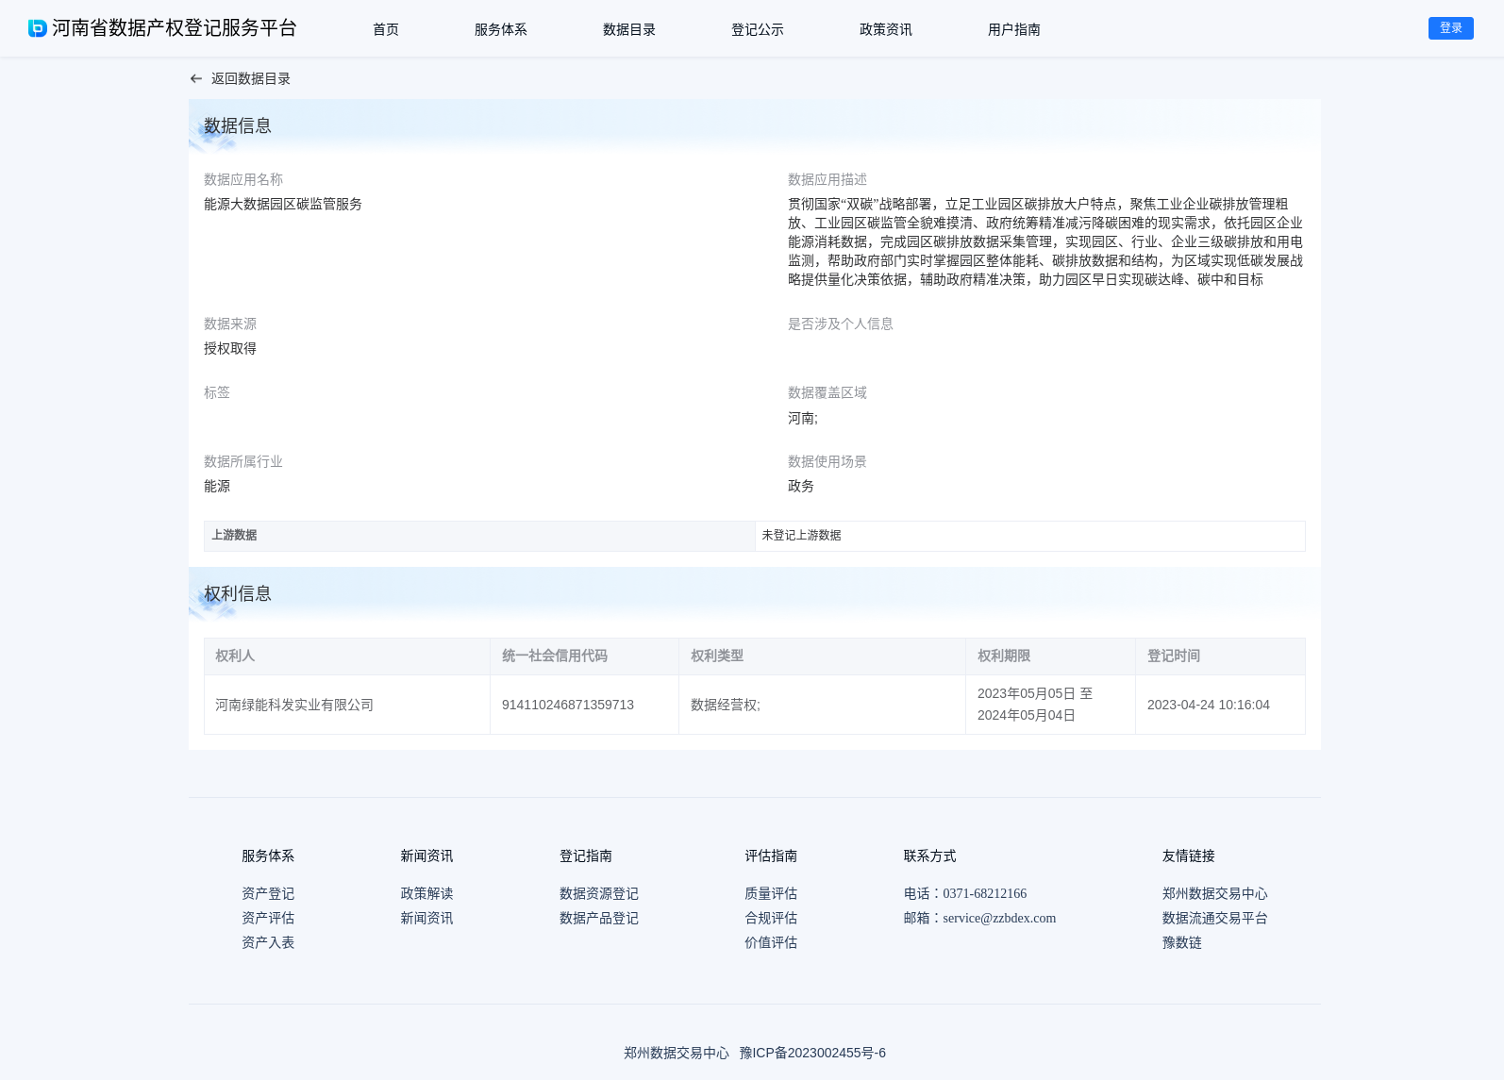Open the 首页 nav item
This screenshot has height=1080, width=1504.
coord(386,29)
